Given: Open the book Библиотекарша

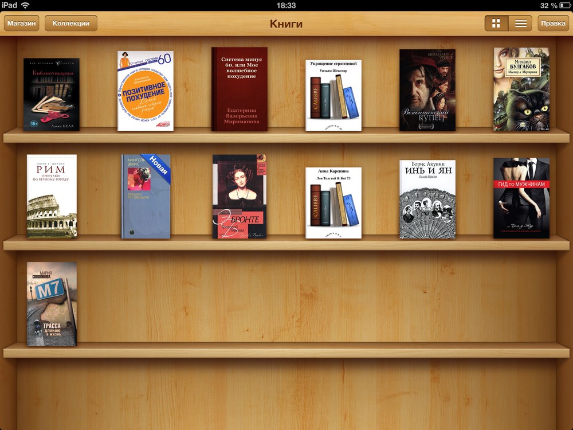Looking at the screenshot, I should (x=52, y=95).
